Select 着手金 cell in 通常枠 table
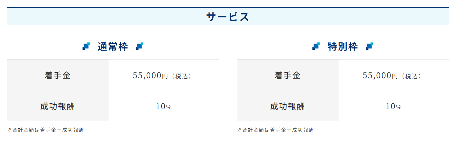 58,75
